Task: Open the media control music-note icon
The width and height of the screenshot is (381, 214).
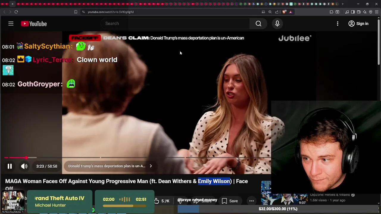Action: 347,12
